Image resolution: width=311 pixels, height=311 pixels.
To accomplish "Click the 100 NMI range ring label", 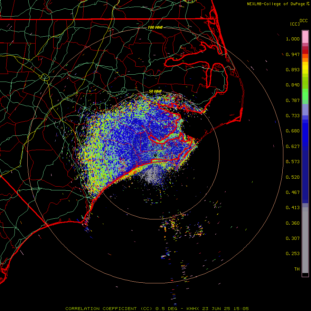I will [155, 27].
